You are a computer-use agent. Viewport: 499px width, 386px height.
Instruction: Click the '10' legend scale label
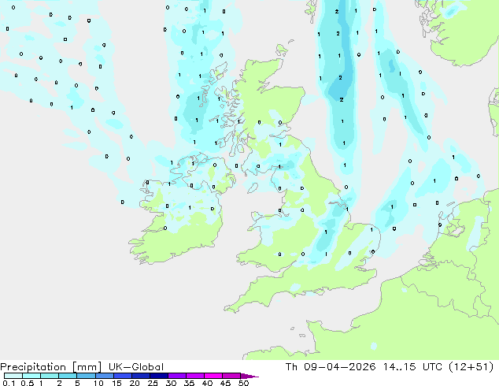click(x=98, y=383)
